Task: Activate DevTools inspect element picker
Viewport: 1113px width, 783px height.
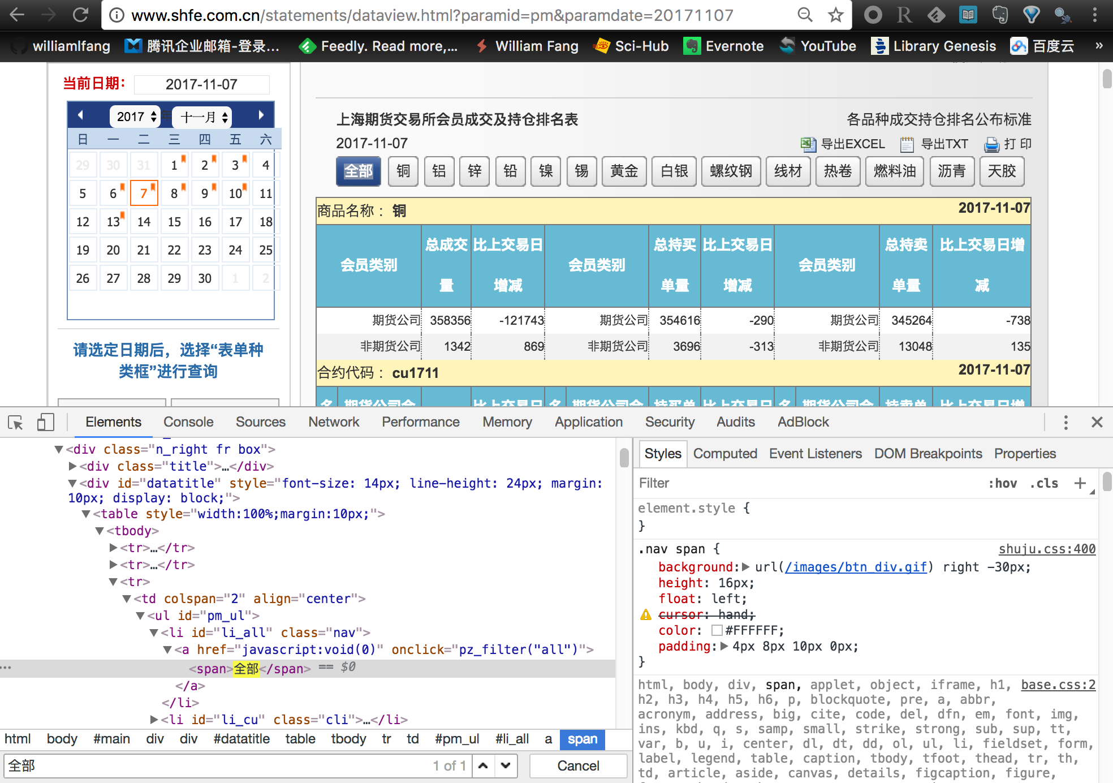Action: point(16,422)
